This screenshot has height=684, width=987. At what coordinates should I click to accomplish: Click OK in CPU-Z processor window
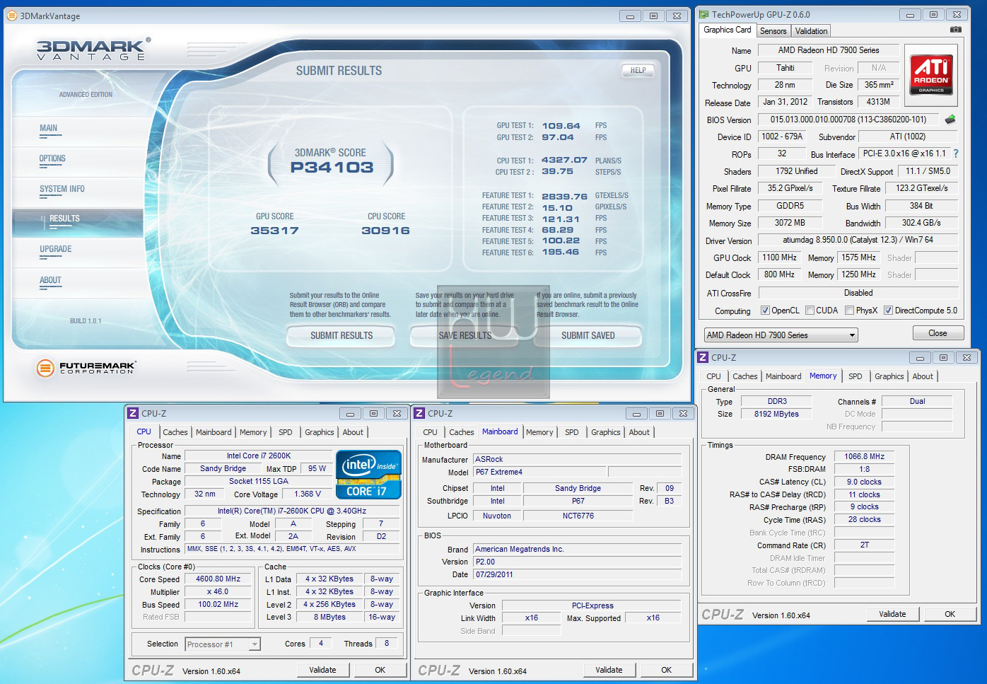click(x=380, y=670)
